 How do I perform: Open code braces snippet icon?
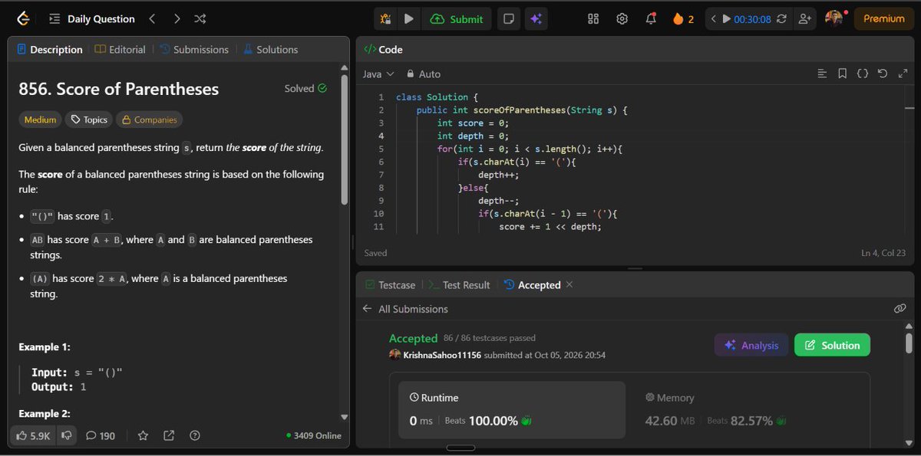(x=862, y=74)
